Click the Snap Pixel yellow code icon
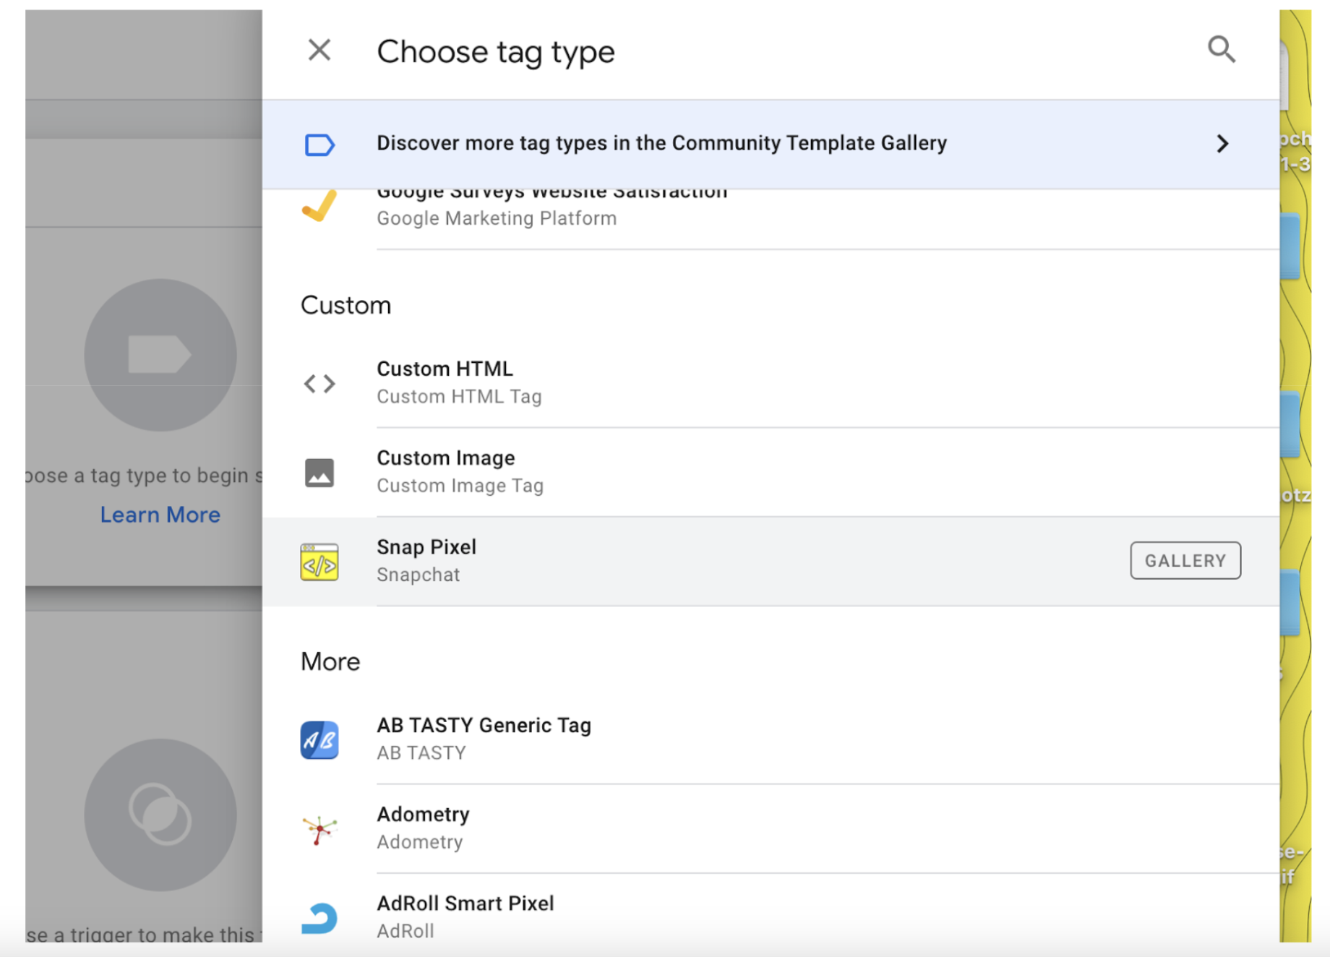This screenshot has height=957, width=1330. click(x=319, y=562)
